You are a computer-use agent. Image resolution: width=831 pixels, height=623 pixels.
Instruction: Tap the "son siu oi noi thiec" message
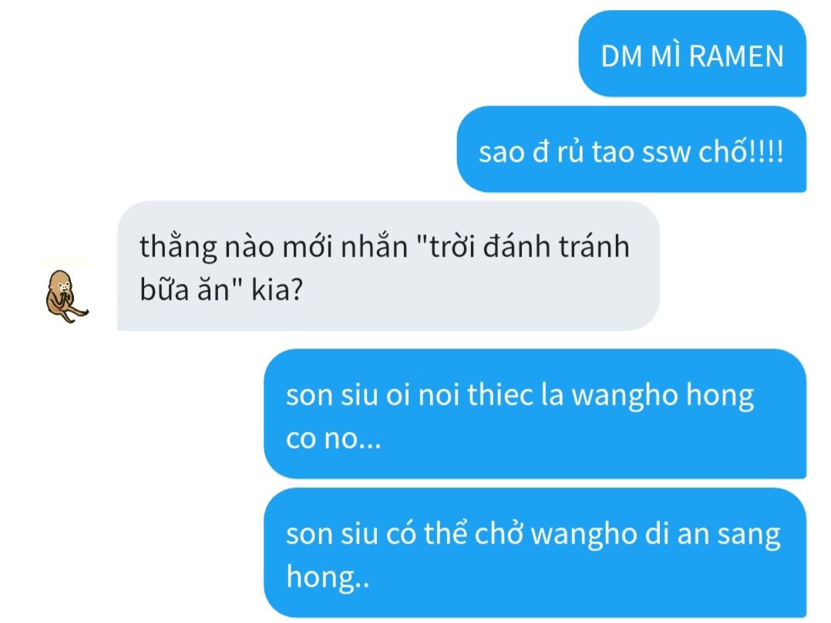[x=535, y=414]
